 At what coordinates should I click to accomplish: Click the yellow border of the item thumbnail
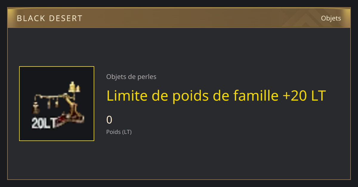pyautogui.click(x=57, y=67)
